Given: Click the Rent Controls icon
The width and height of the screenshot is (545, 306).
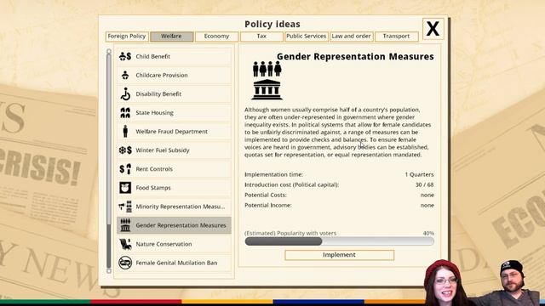Looking at the screenshot, I should click(x=125, y=169).
